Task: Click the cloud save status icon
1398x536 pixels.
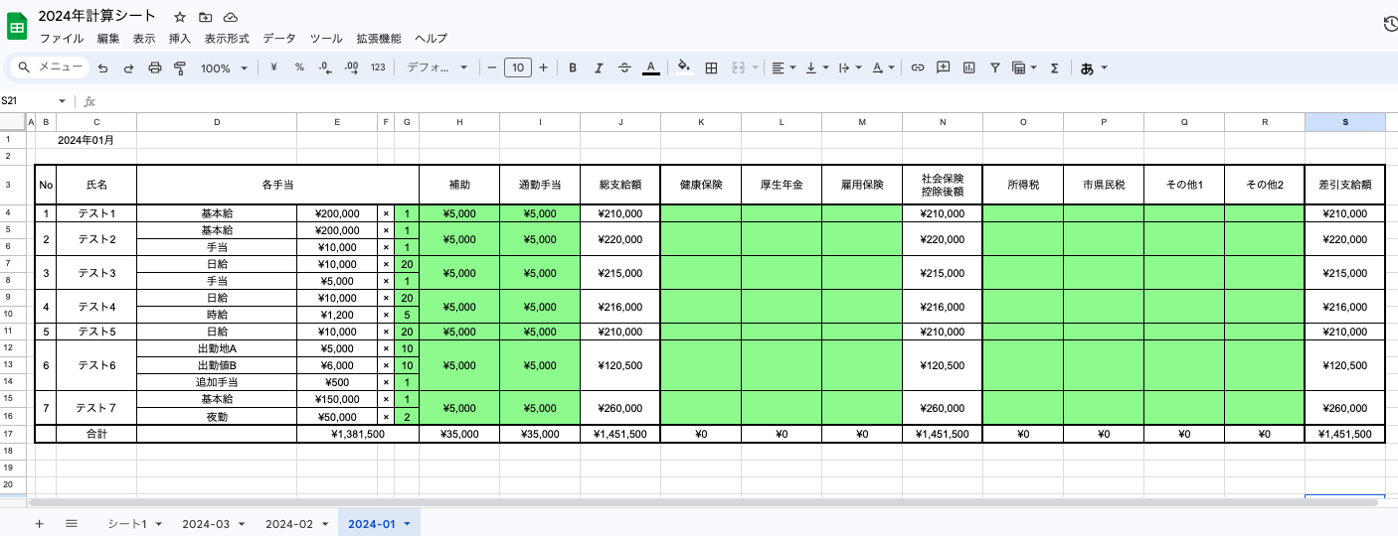Action: [x=231, y=17]
